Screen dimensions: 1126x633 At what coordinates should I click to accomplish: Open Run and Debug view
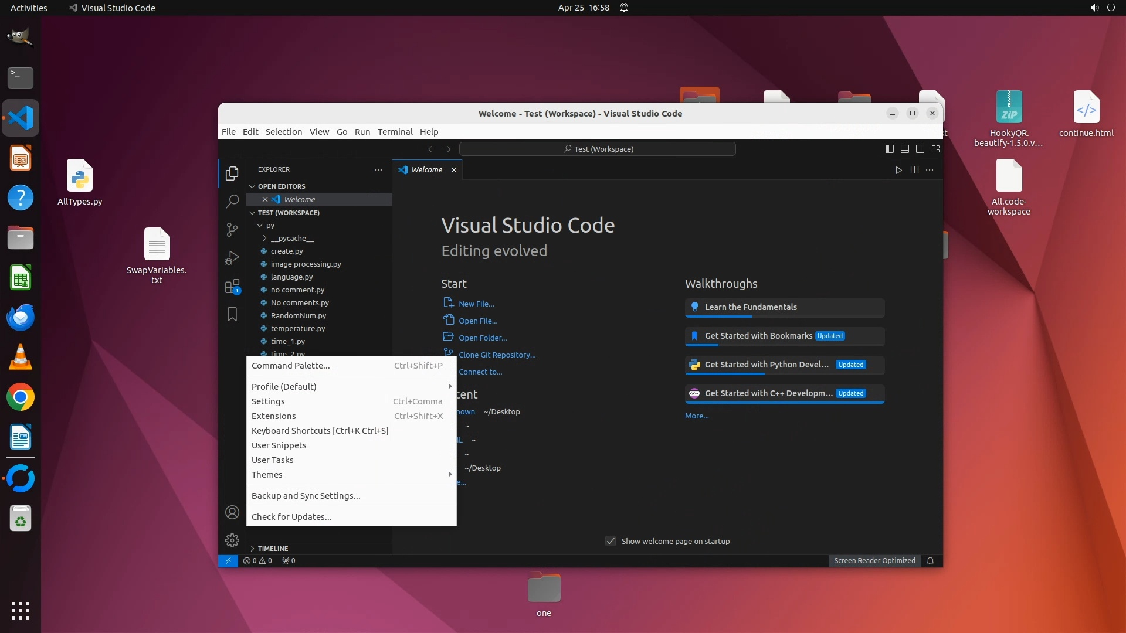(x=232, y=258)
